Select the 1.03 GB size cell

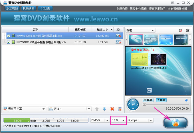click(x=102, y=42)
